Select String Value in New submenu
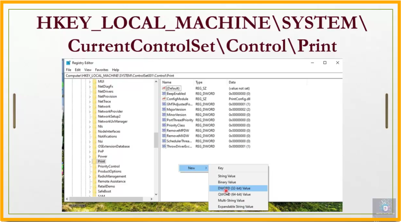Screen dimensions: 401x222 pos(226,176)
